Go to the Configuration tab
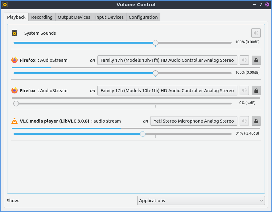 [143, 17]
